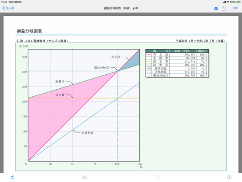Tap the 変動費 row label in table
The image size is (242, 182).
click(x=160, y=58)
